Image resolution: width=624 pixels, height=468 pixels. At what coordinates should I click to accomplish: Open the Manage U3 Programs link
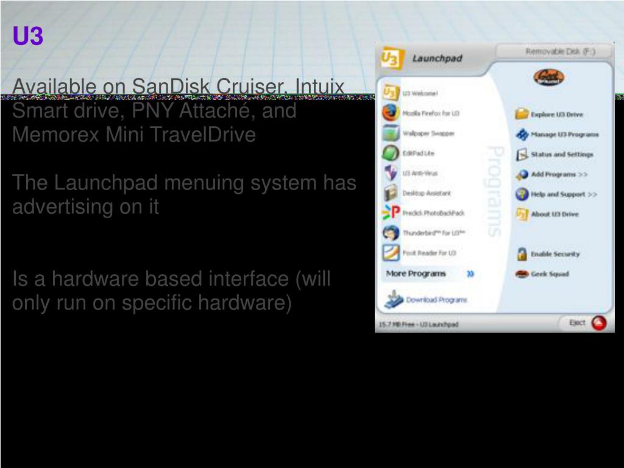(x=565, y=135)
